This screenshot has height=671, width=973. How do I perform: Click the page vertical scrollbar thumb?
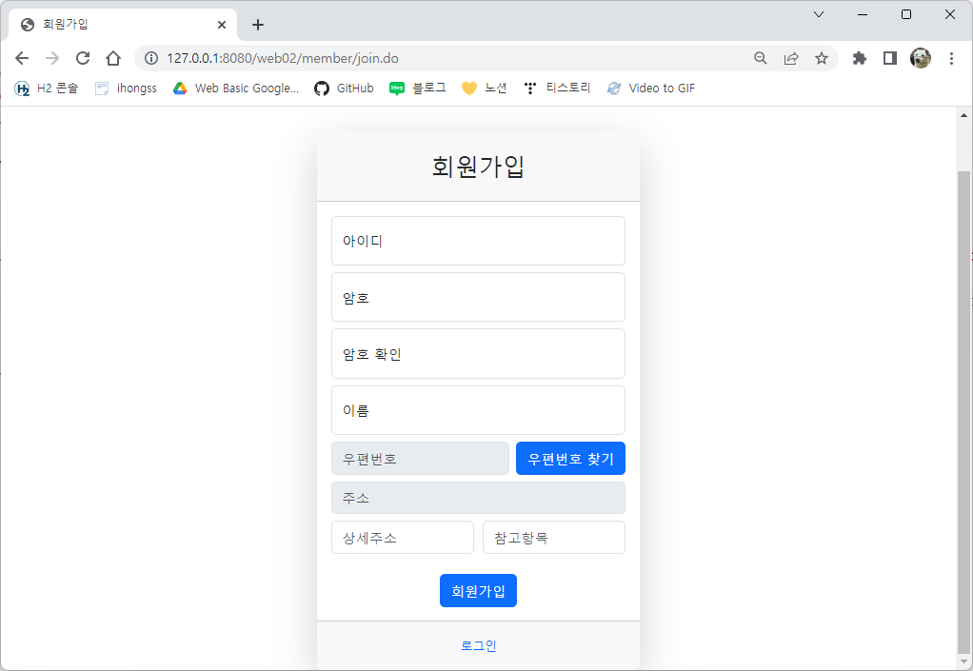(x=963, y=412)
